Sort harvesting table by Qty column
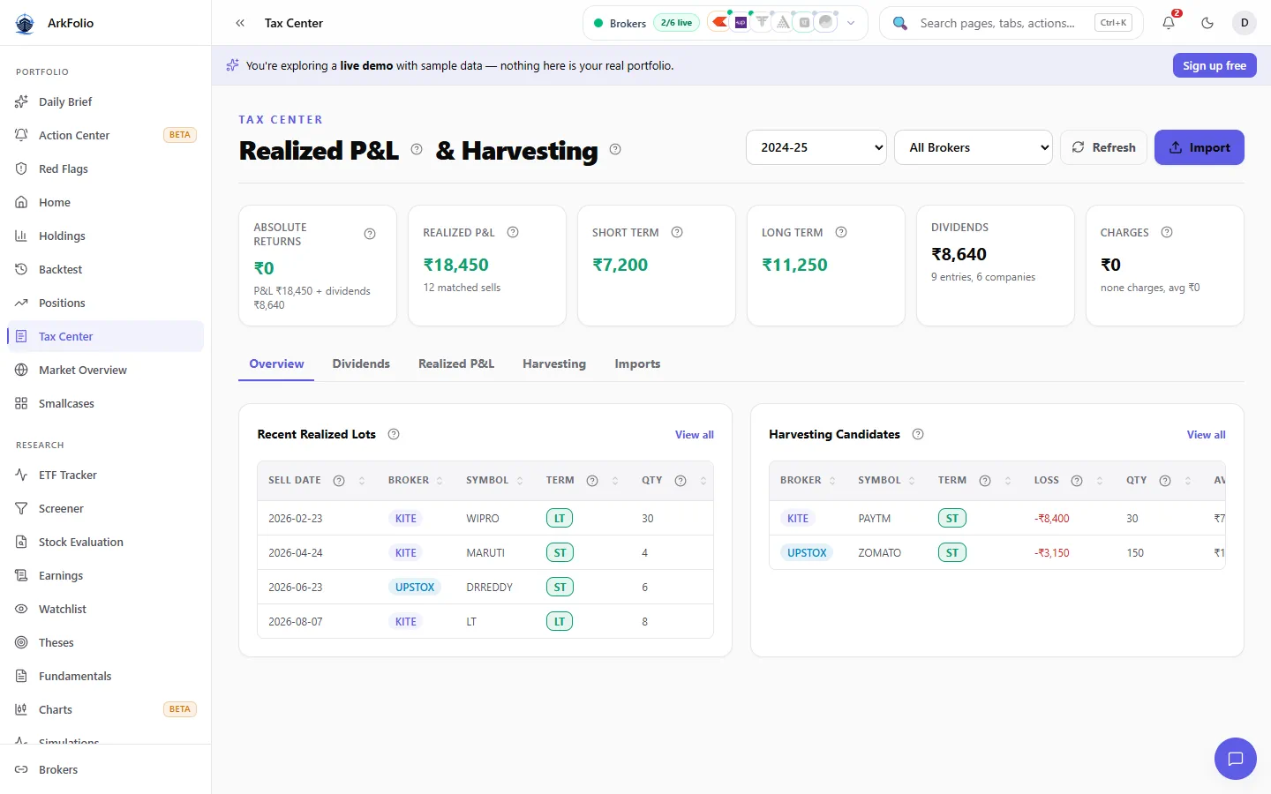This screenshot has width=1271, height=794. click(1188, 481)
